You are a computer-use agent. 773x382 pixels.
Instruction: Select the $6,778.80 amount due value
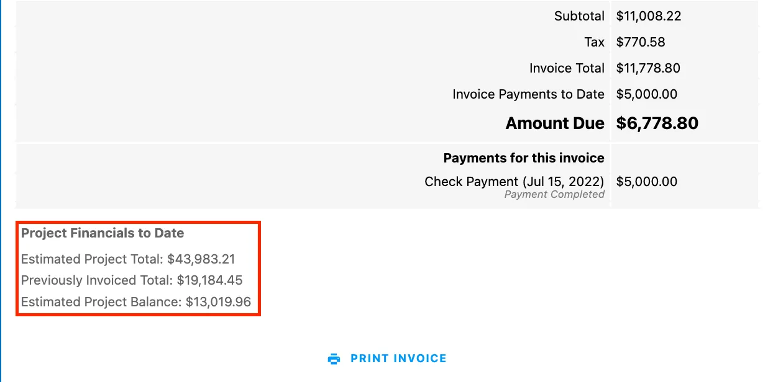(657, 123)
